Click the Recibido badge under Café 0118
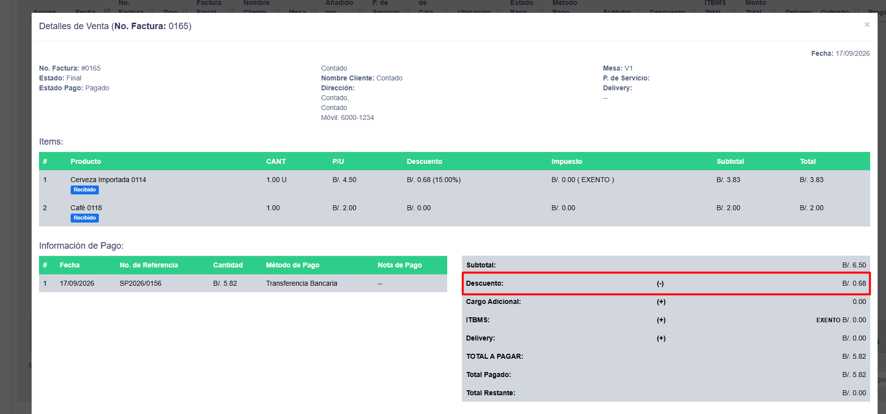Image resolution: width=886 pixels, height=414 pixels. point(84,218)
